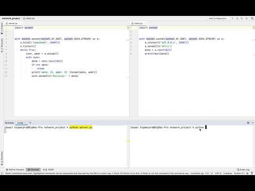Click 'data = conn.recv(1024)' line
255x191 pixels.
click(x=47, y=61)
